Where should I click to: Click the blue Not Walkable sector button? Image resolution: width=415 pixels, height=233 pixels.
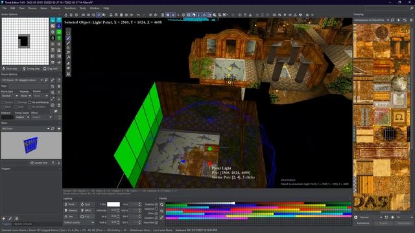[59, 26]
